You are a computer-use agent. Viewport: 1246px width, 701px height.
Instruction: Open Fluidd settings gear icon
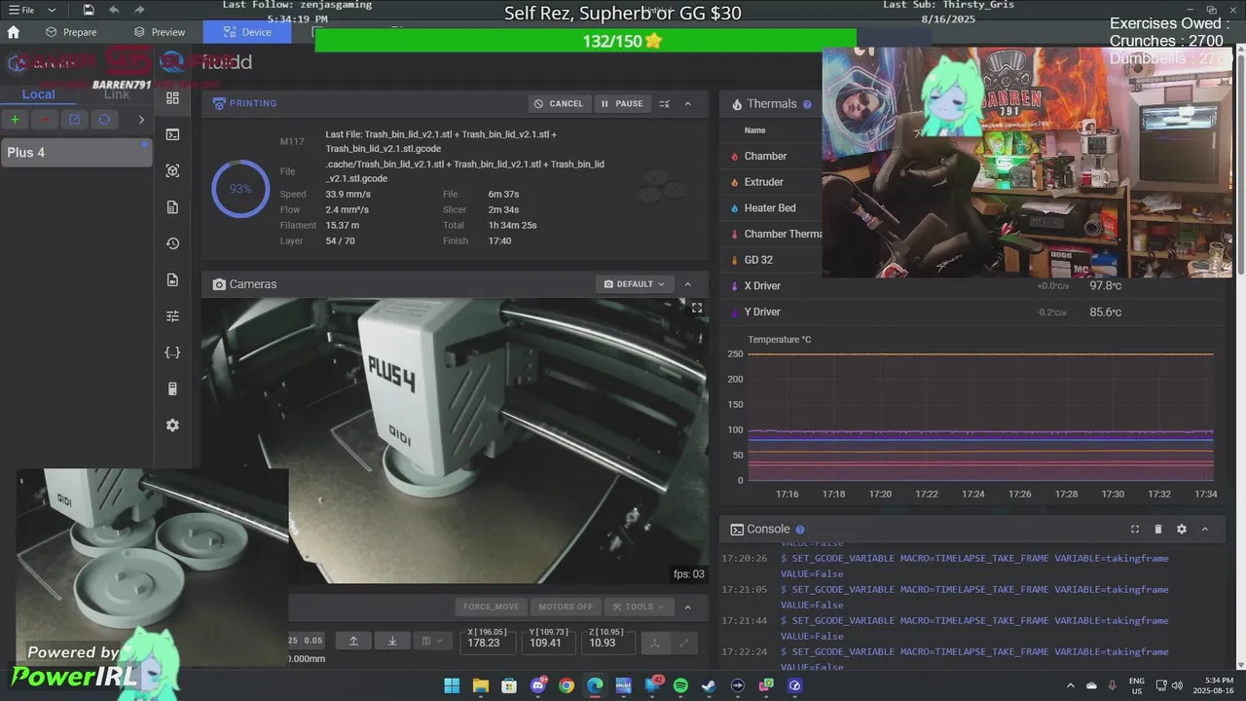(x=172, y=425)
